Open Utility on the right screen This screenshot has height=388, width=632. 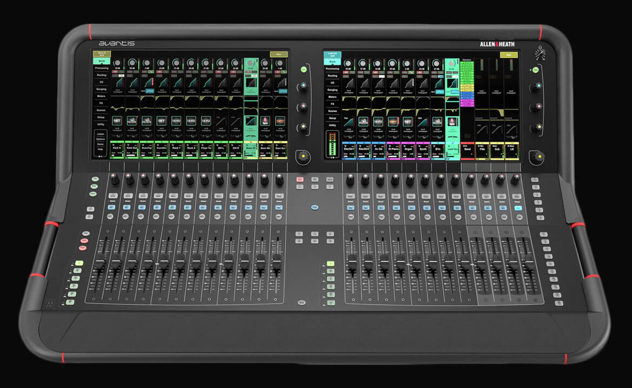(333, 125)
